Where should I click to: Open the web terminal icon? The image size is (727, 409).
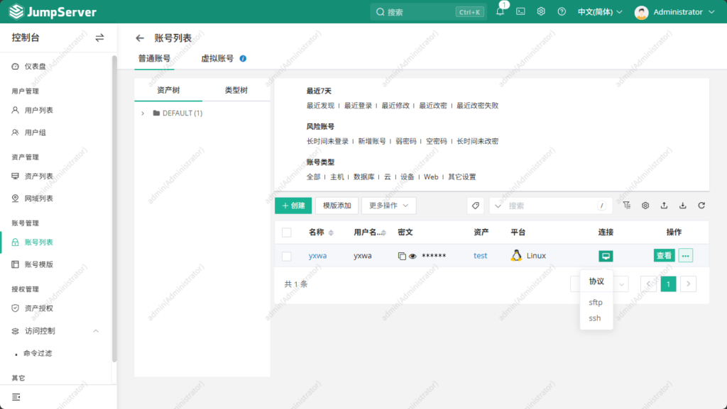coord(520,12)
